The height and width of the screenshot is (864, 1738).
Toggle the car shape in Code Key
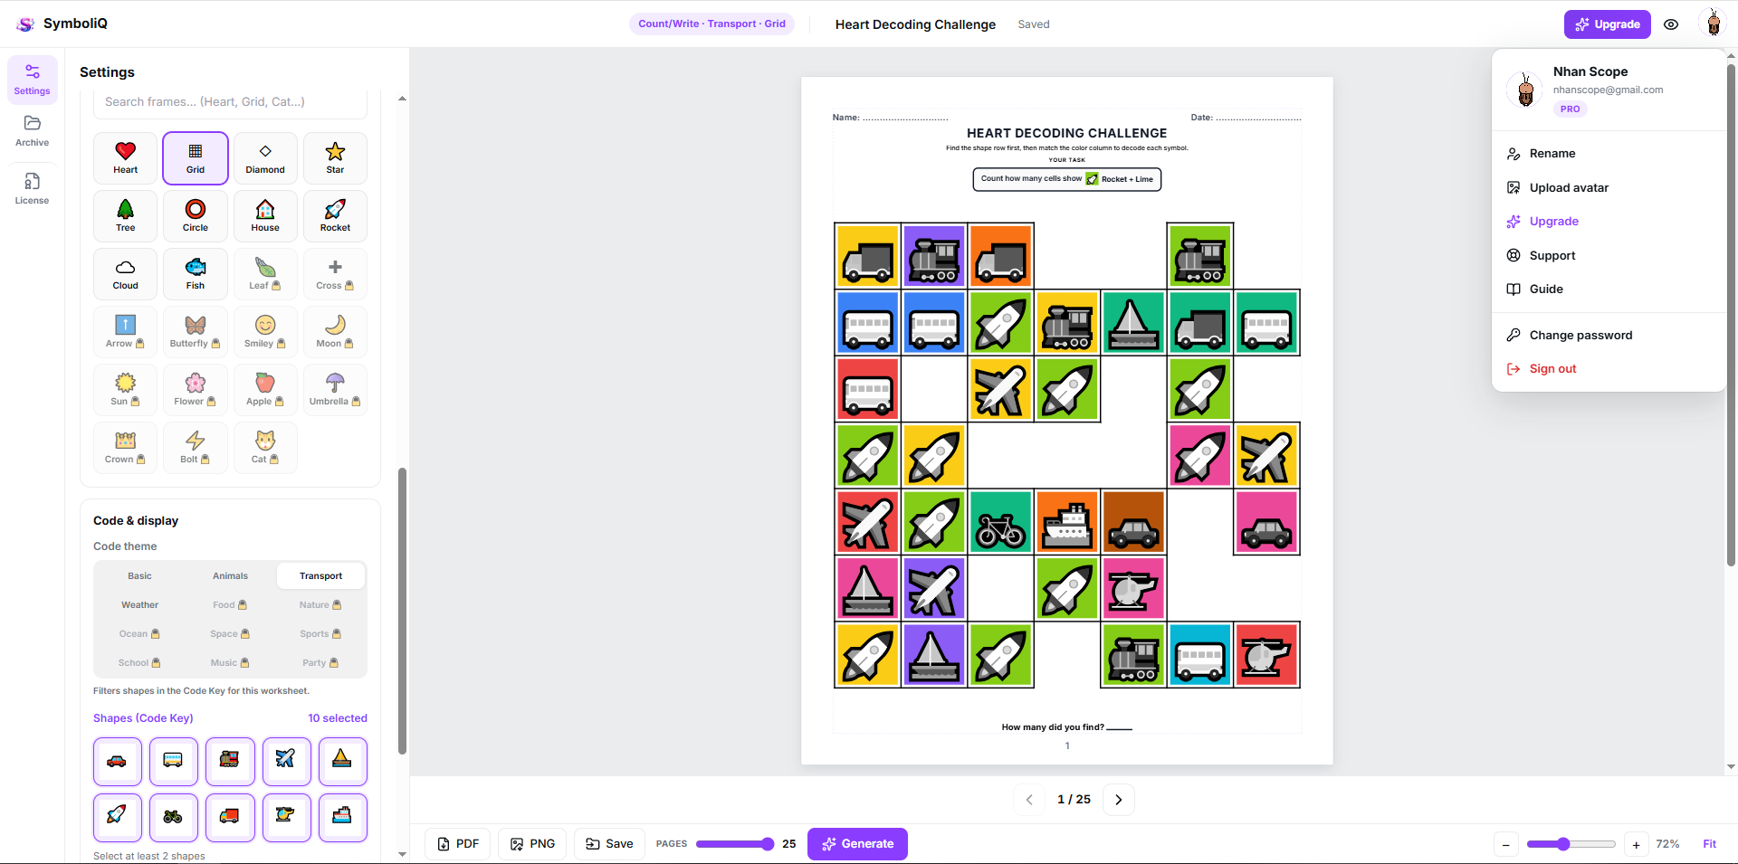117,761
